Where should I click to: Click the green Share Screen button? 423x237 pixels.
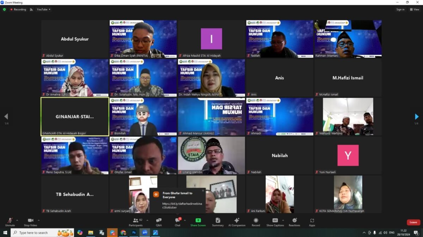coord(198,222)
